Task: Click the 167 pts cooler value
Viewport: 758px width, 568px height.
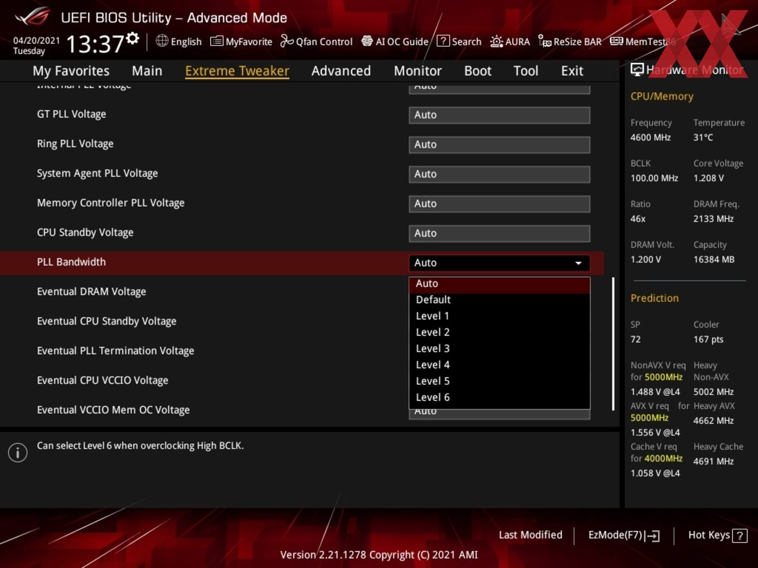Action: 708,339
